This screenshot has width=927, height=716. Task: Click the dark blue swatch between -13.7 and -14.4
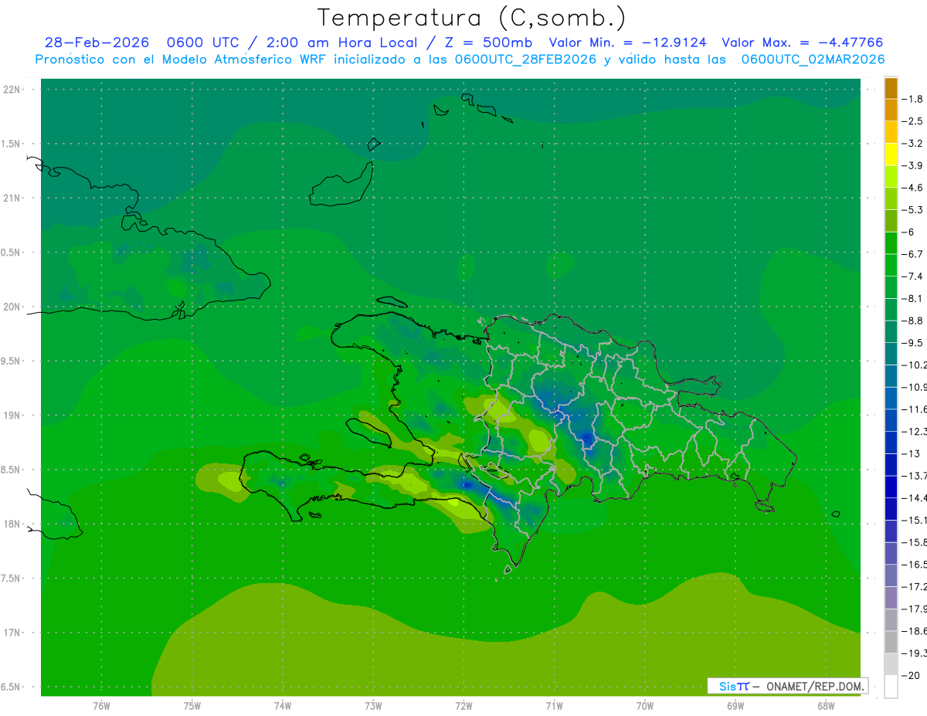[x=891, y=487]
